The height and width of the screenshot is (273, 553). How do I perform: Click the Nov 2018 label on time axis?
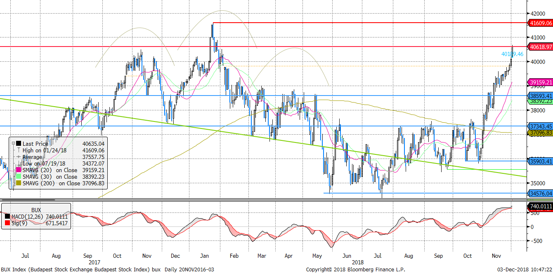(x=496, y=256)
